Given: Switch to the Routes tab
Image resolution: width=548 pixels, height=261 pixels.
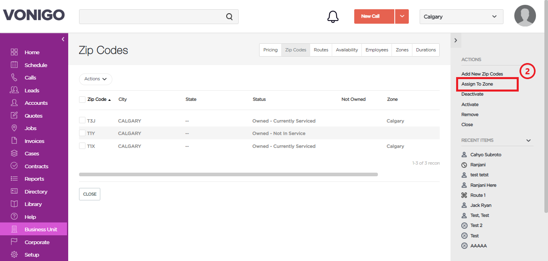Looking at the screenshot, I should pos(321,50).
